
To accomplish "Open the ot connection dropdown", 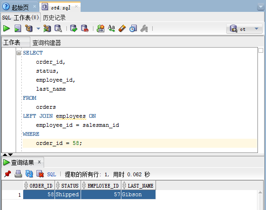I will [244, 29].
